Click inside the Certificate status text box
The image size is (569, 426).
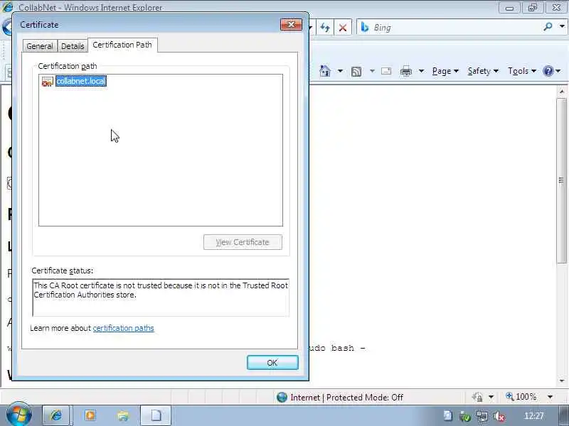pyautogui.click(x=161, y=297)
